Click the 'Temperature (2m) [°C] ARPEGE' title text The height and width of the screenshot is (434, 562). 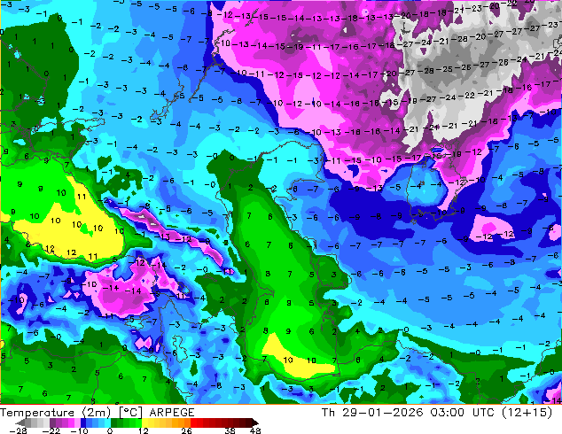point(98,413)
